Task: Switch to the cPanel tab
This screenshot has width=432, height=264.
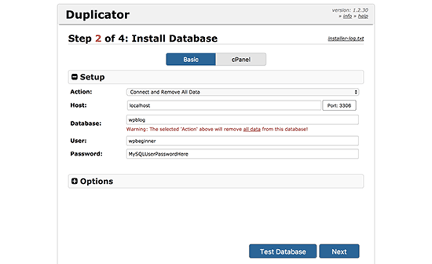Action: tap(241, 59)
